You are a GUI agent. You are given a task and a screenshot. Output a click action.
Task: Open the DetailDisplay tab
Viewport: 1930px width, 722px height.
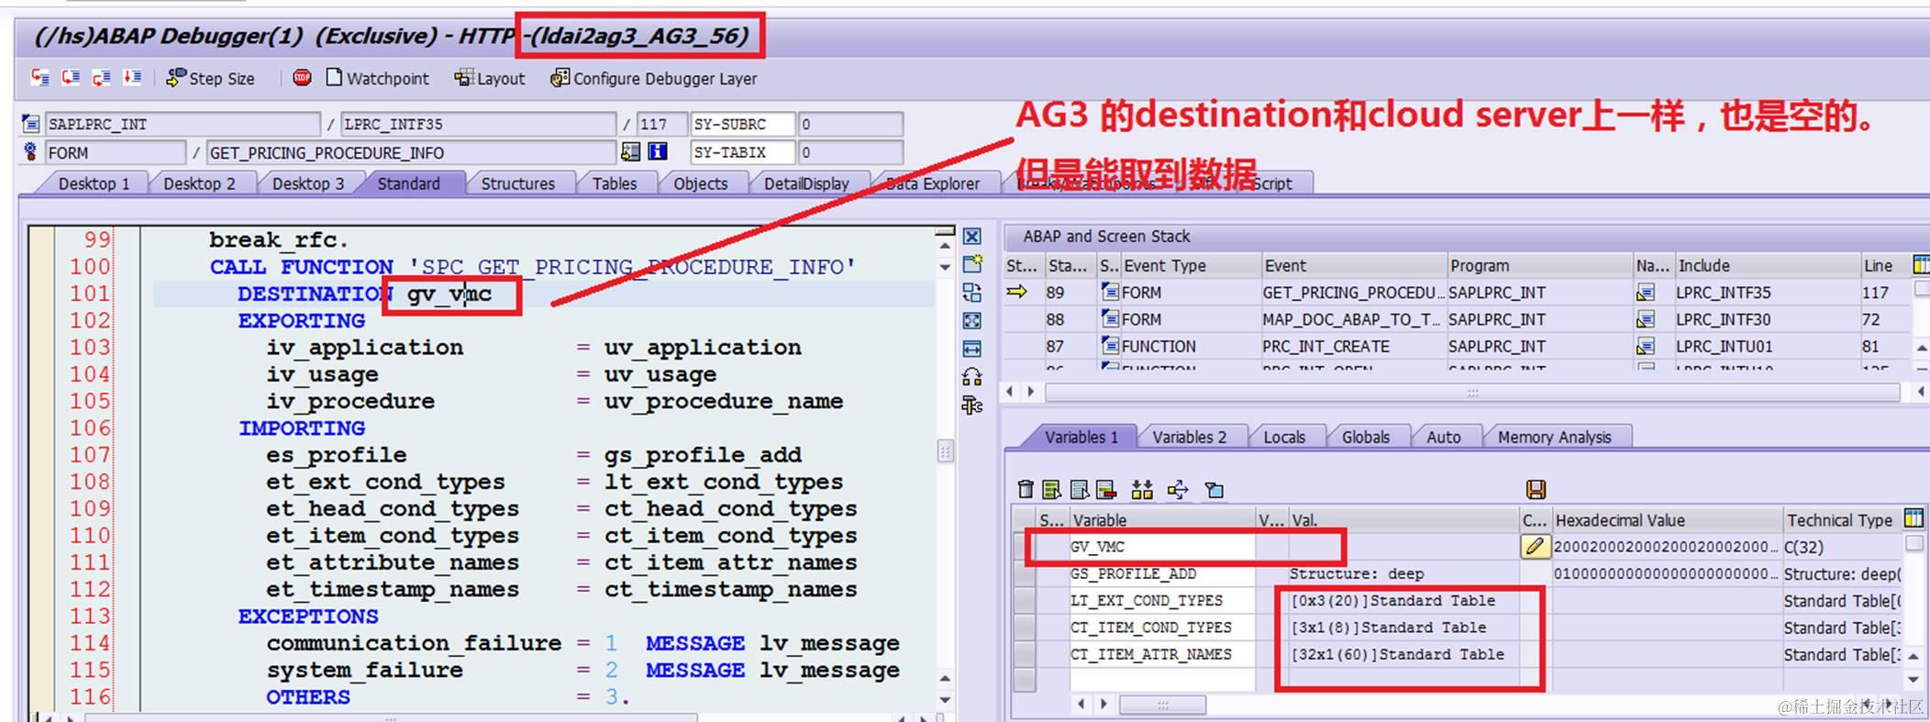806,183
